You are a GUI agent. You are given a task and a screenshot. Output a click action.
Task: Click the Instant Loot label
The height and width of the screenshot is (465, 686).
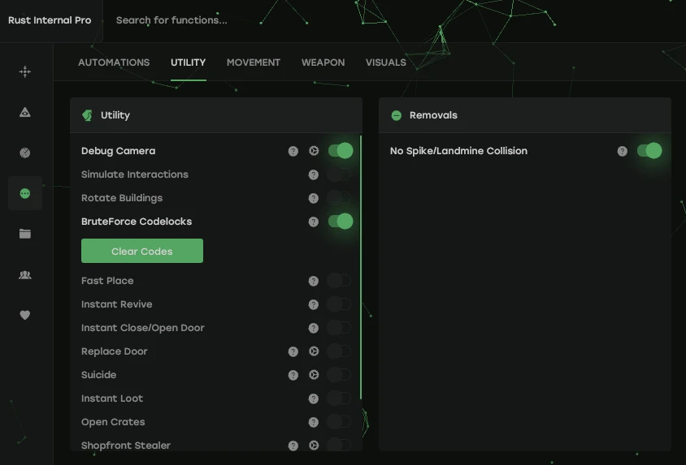(x=112, y=398)
